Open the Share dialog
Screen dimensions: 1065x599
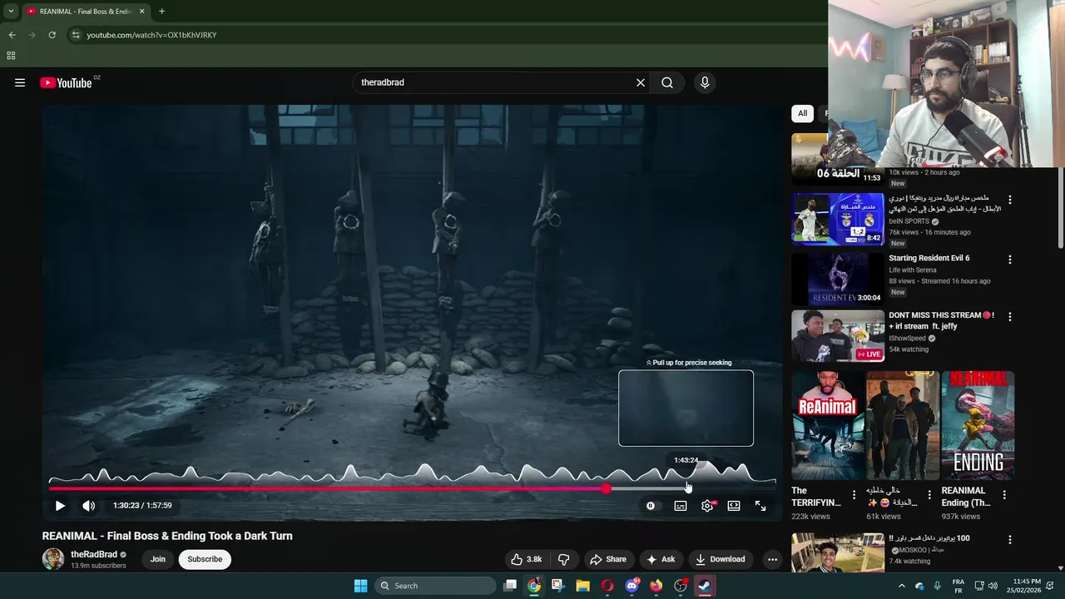[x=607, y=559]
